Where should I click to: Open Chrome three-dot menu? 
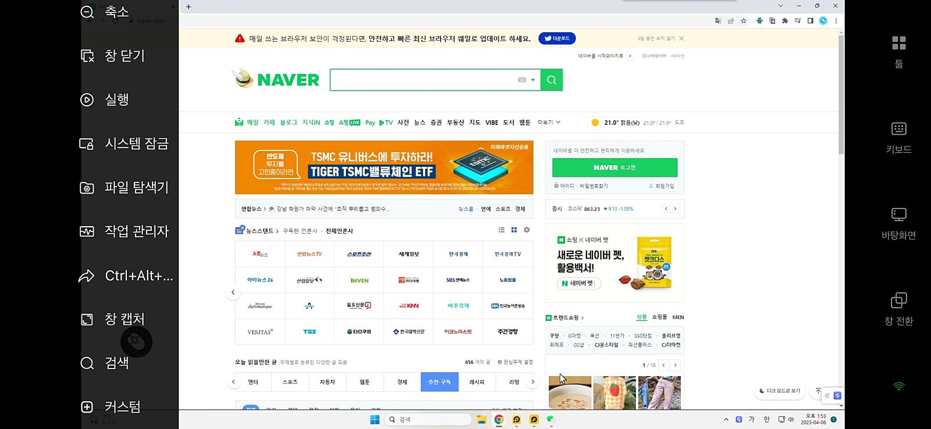836,21
